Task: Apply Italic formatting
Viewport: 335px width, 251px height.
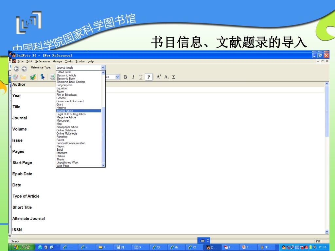Action: point(133,77)
